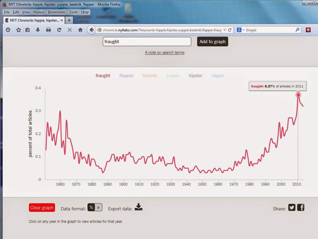Stop loading with the X toolbar icon
Viewport: 318px width, 239px height.
pos(69,30)
